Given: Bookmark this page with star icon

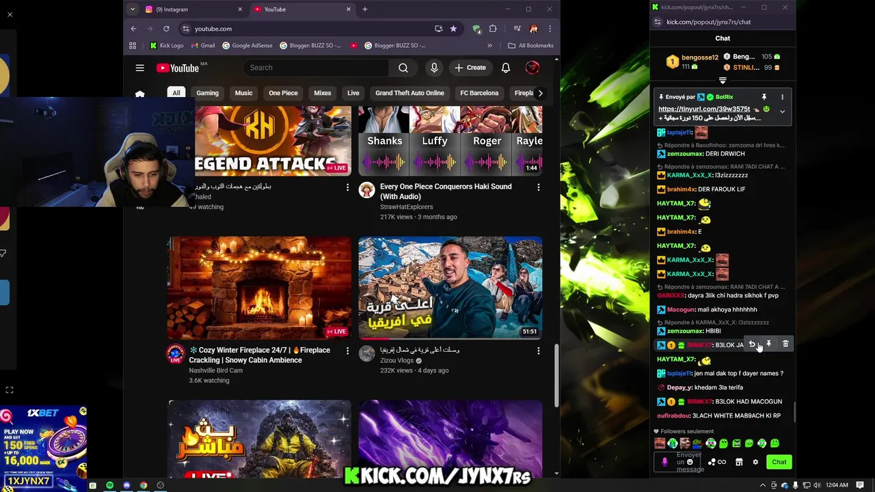Looking at the screenshot, I should coord(453,29).
